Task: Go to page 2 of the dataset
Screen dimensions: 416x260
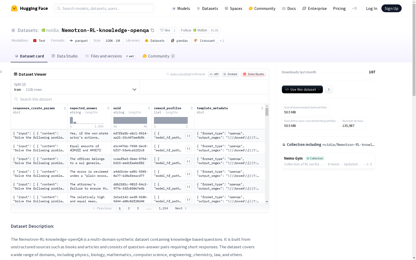Action: click(129, 208)
